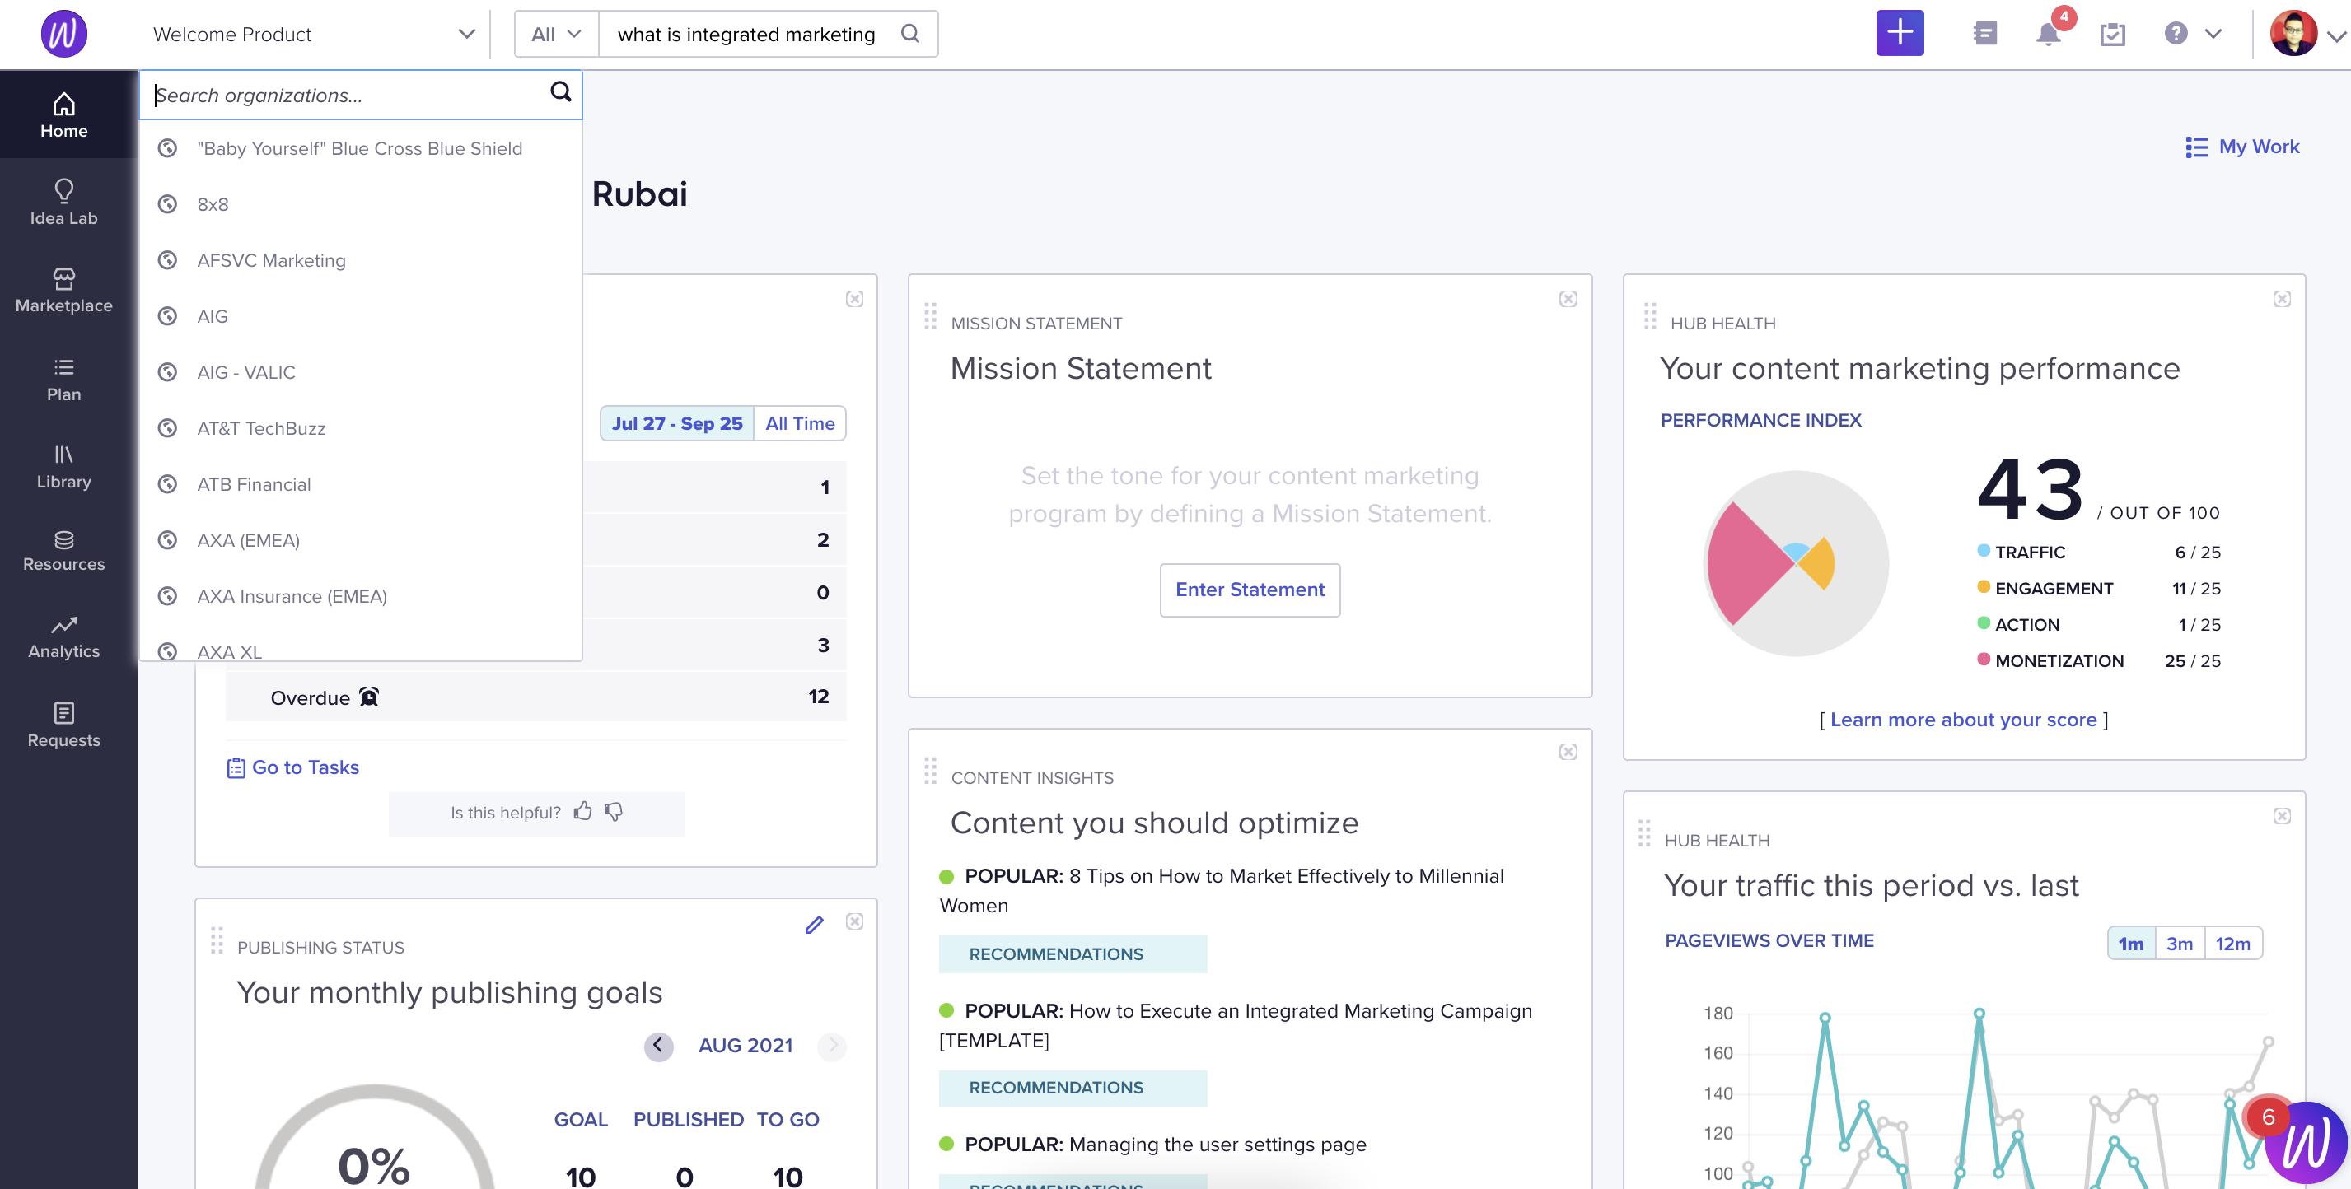Click the drag handle of Content Insights widget
Screen dimensions: 2351x1189
(x=930, y=770)
